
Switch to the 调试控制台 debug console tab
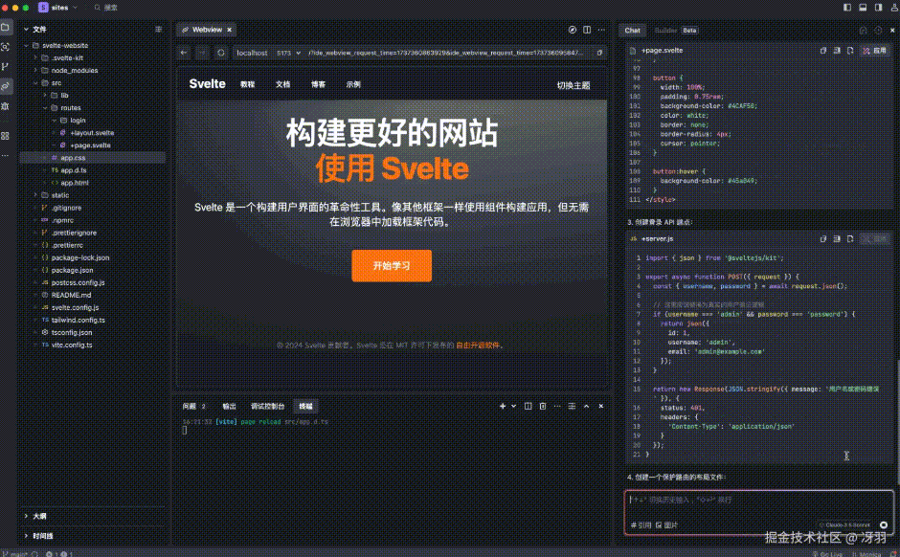[267, 406]
